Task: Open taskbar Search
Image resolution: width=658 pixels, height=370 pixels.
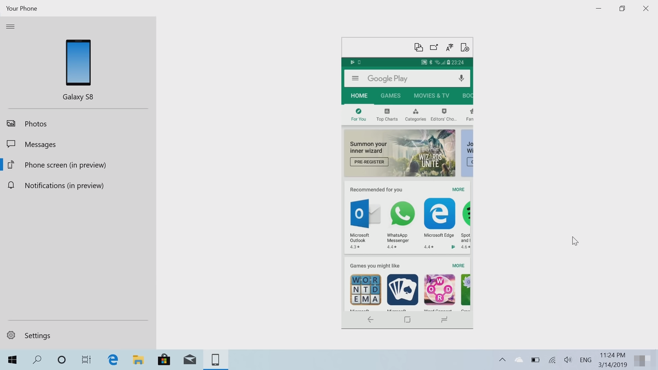Action: pyautogui.click(x=37, y=360)
